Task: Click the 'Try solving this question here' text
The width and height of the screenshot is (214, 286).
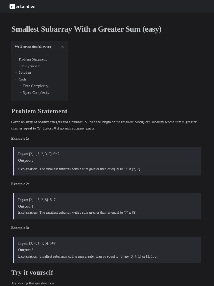Action: tap(33, 283)
